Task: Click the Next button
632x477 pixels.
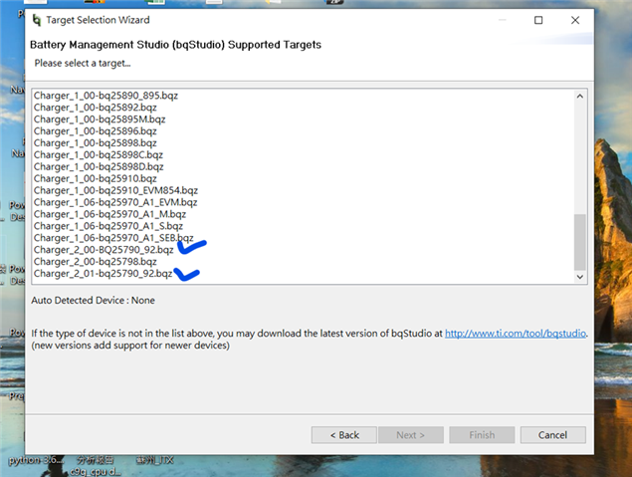Action: click(411, 435)
